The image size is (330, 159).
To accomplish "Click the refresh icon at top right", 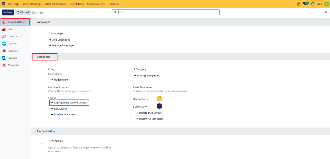I will pyautogui.click(x=326, y=12).
